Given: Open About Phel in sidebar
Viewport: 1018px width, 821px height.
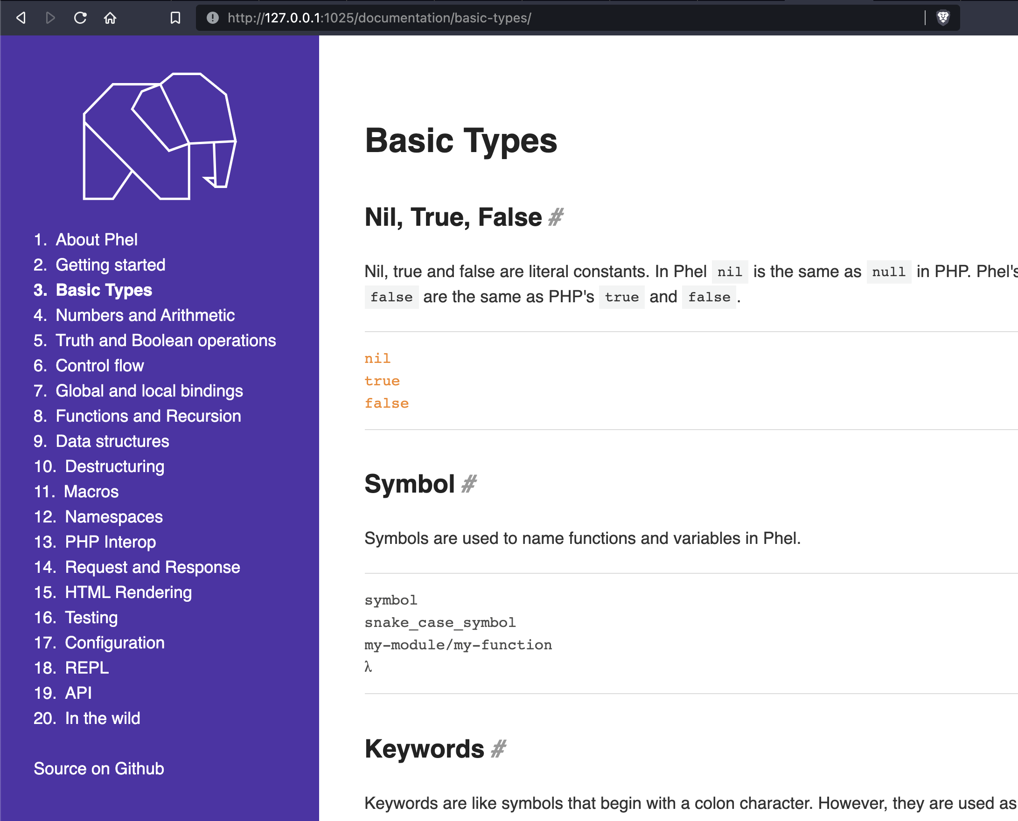Looking at the screenshot, I should (x=97, y=240).
